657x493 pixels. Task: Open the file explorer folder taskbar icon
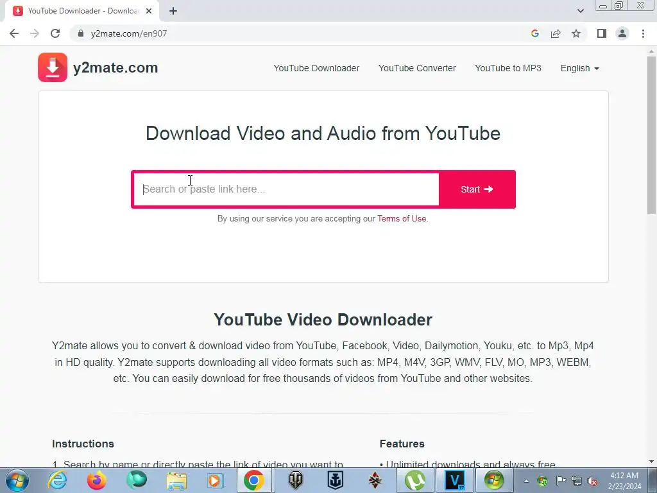tap(176, 480)
